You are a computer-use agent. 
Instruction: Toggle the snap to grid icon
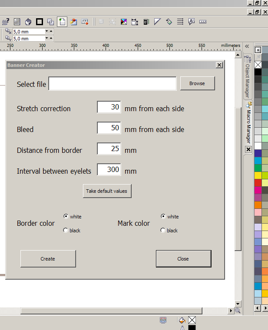6,22
